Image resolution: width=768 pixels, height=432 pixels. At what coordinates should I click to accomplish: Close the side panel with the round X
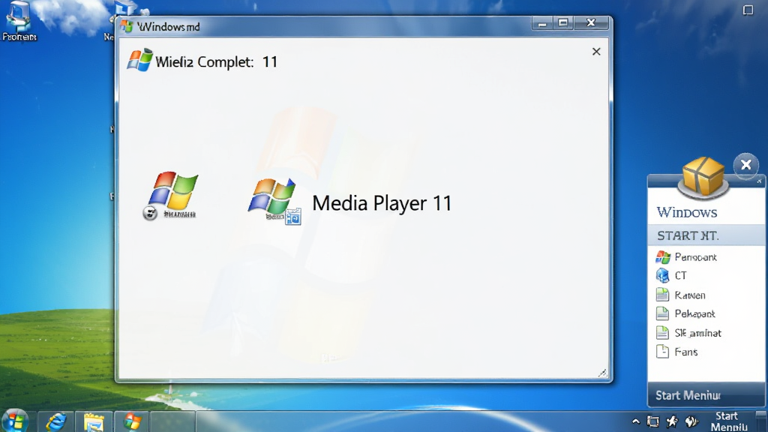click(746, 165)
